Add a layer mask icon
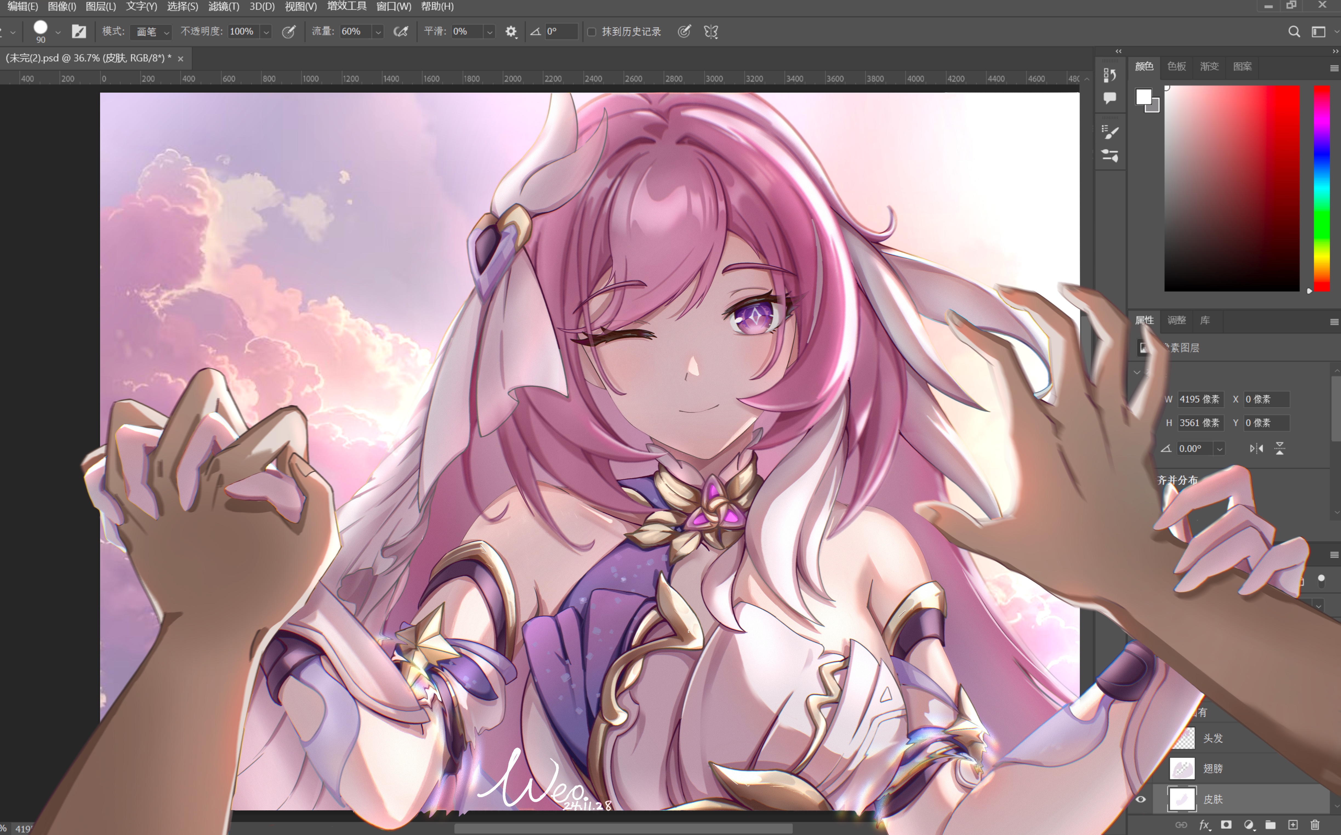The width and height of the screenshot is (1341, 835). pos(1226,825)
